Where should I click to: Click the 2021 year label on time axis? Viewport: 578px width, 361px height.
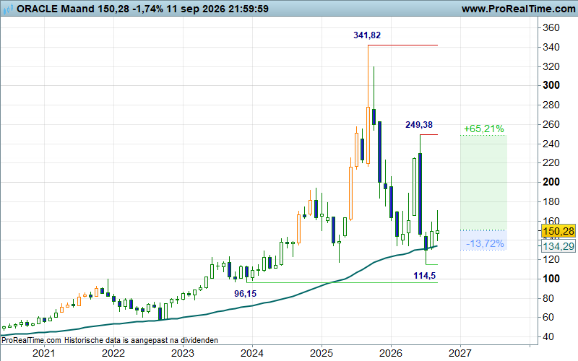point(44,354)
